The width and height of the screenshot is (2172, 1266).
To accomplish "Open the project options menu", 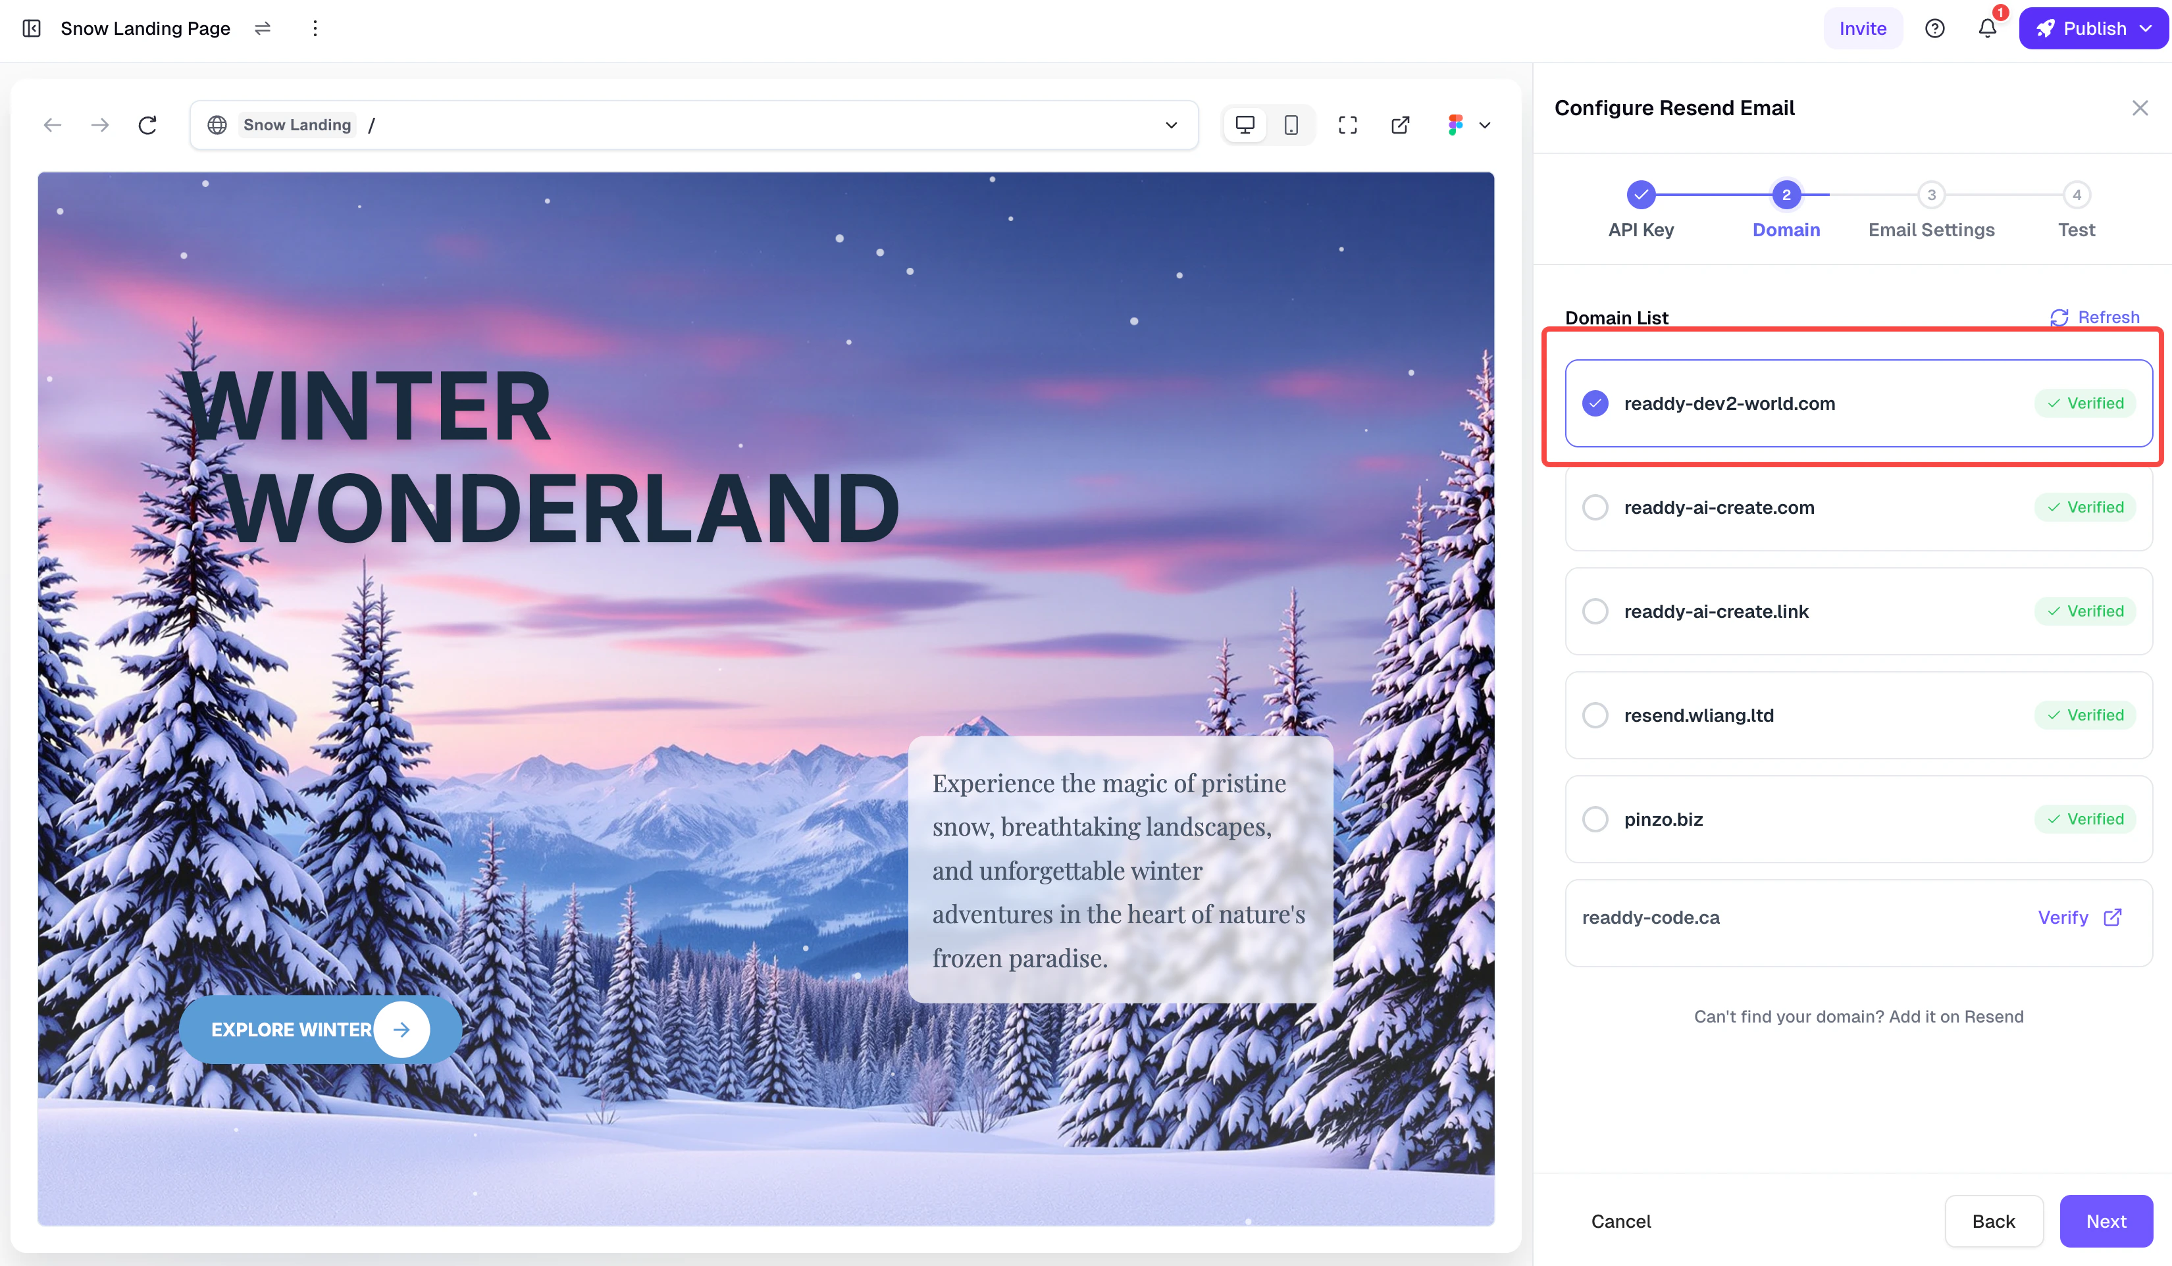I will coord(315,28).
